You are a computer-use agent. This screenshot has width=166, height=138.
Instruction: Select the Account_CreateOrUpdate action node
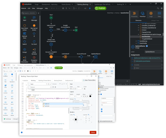tap(51, 57)
